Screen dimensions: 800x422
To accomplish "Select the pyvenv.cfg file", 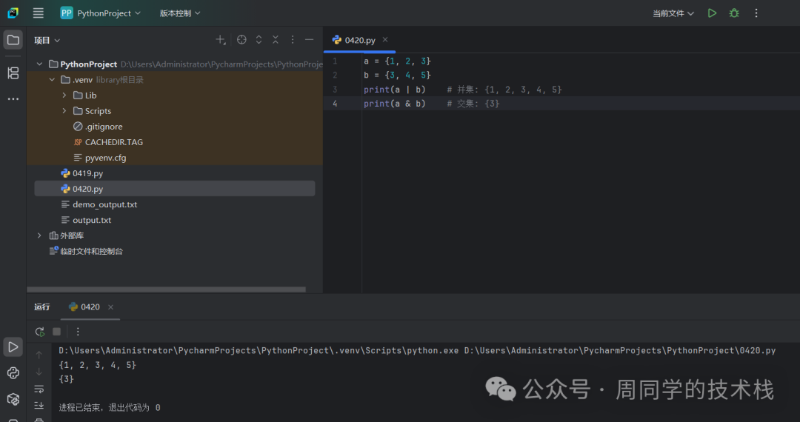I will click(x=99, y=158).
